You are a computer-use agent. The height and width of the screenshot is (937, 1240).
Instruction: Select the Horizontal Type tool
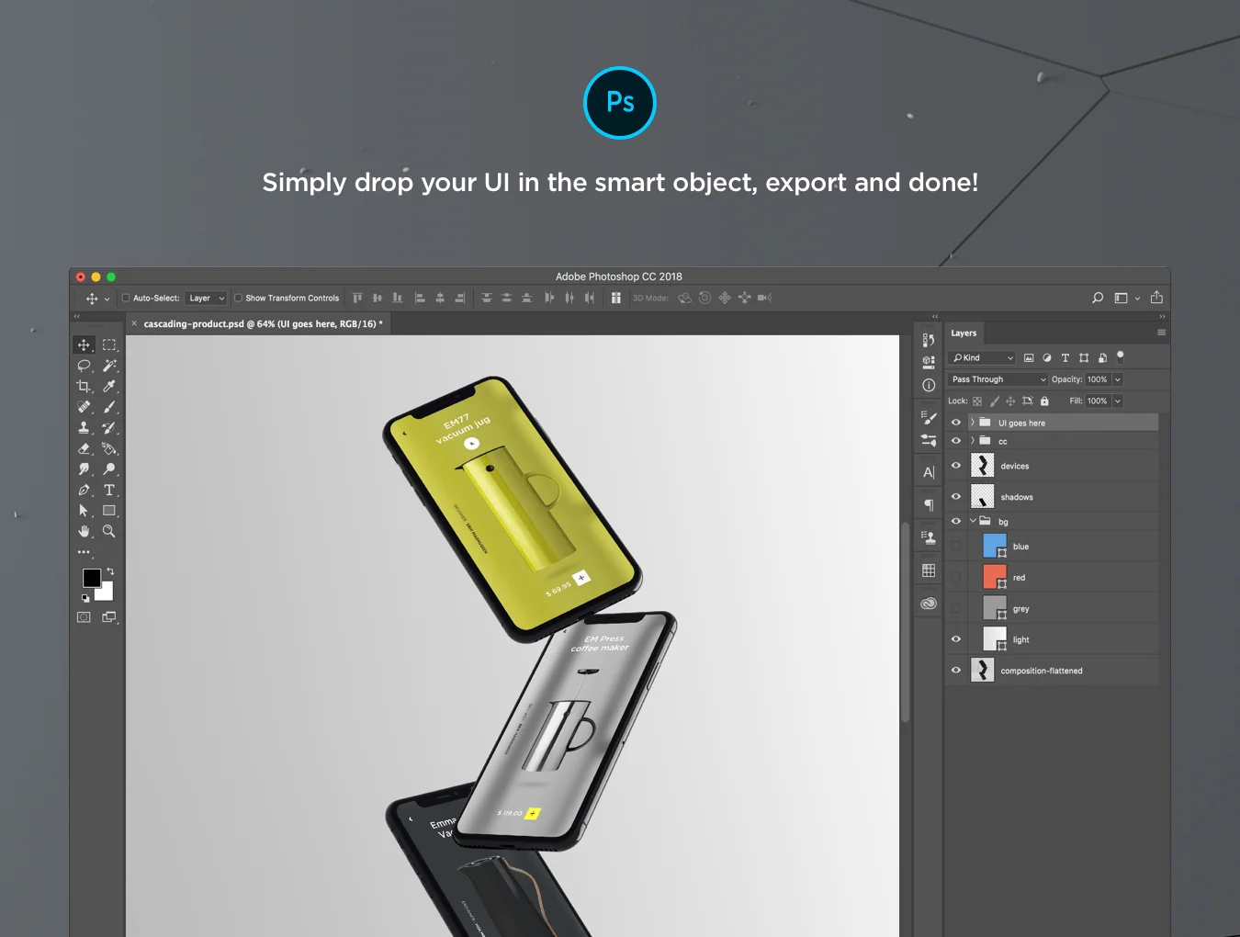click(x=109, y=491)
